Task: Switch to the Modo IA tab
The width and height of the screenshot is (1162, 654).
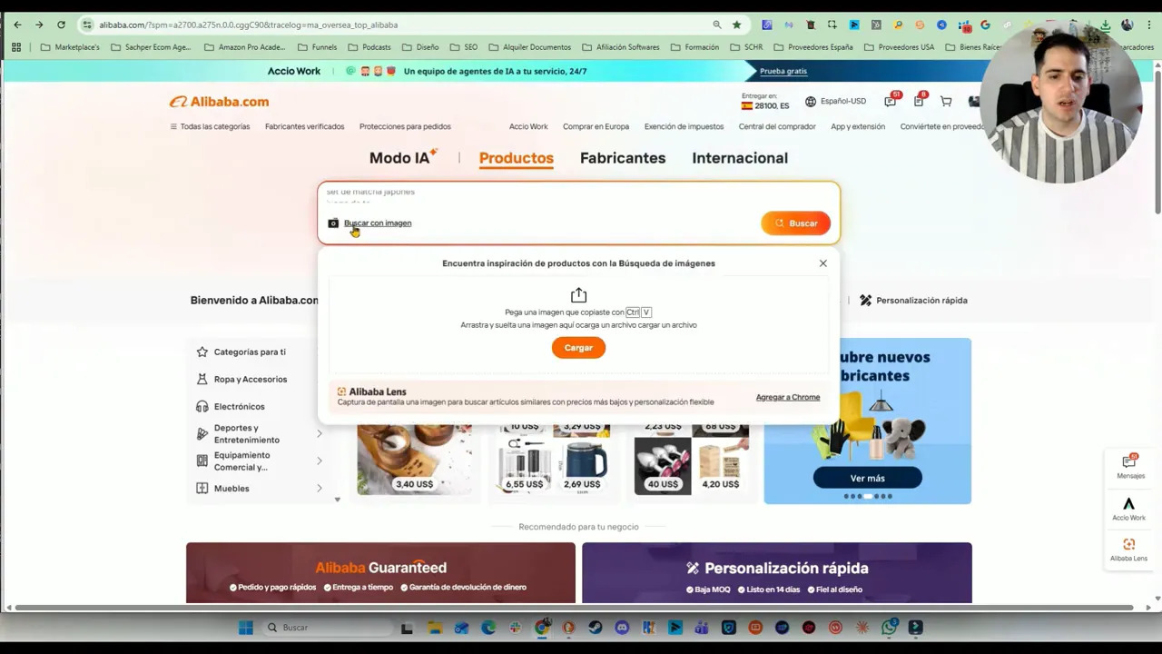Action: [x=403, y=158]
